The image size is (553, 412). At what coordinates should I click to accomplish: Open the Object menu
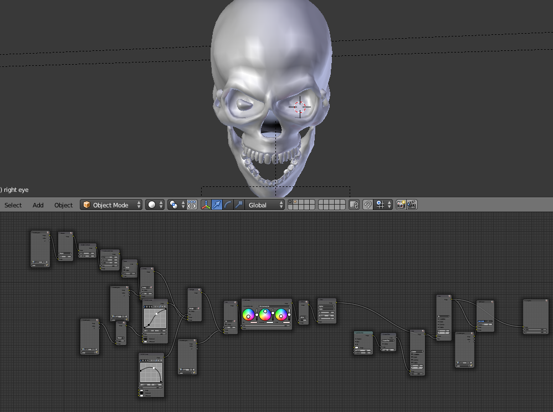tap(64, 205)
